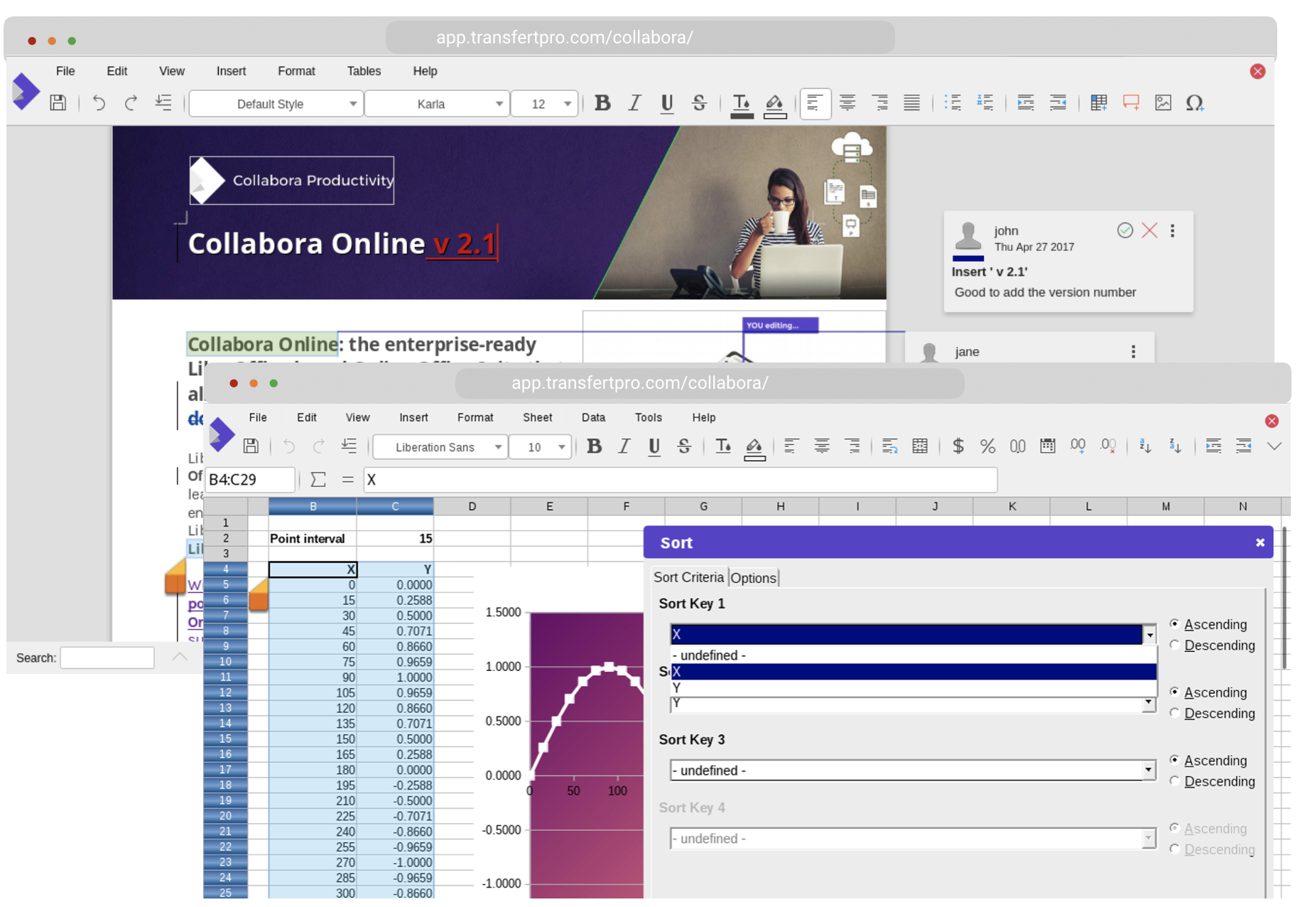Open Tools menu in Calc window
The height and width of the screenshot is (907, 1300).
(649, 418)
